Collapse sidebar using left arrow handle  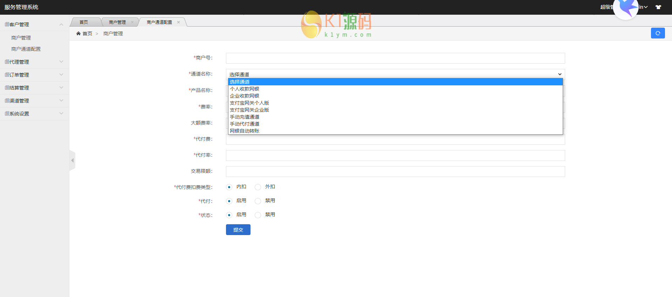point(73,161)
